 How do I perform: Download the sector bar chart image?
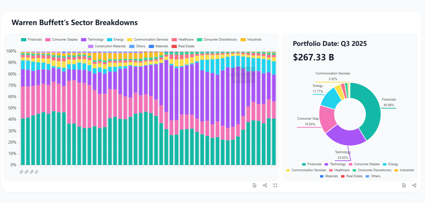(254, 185)
